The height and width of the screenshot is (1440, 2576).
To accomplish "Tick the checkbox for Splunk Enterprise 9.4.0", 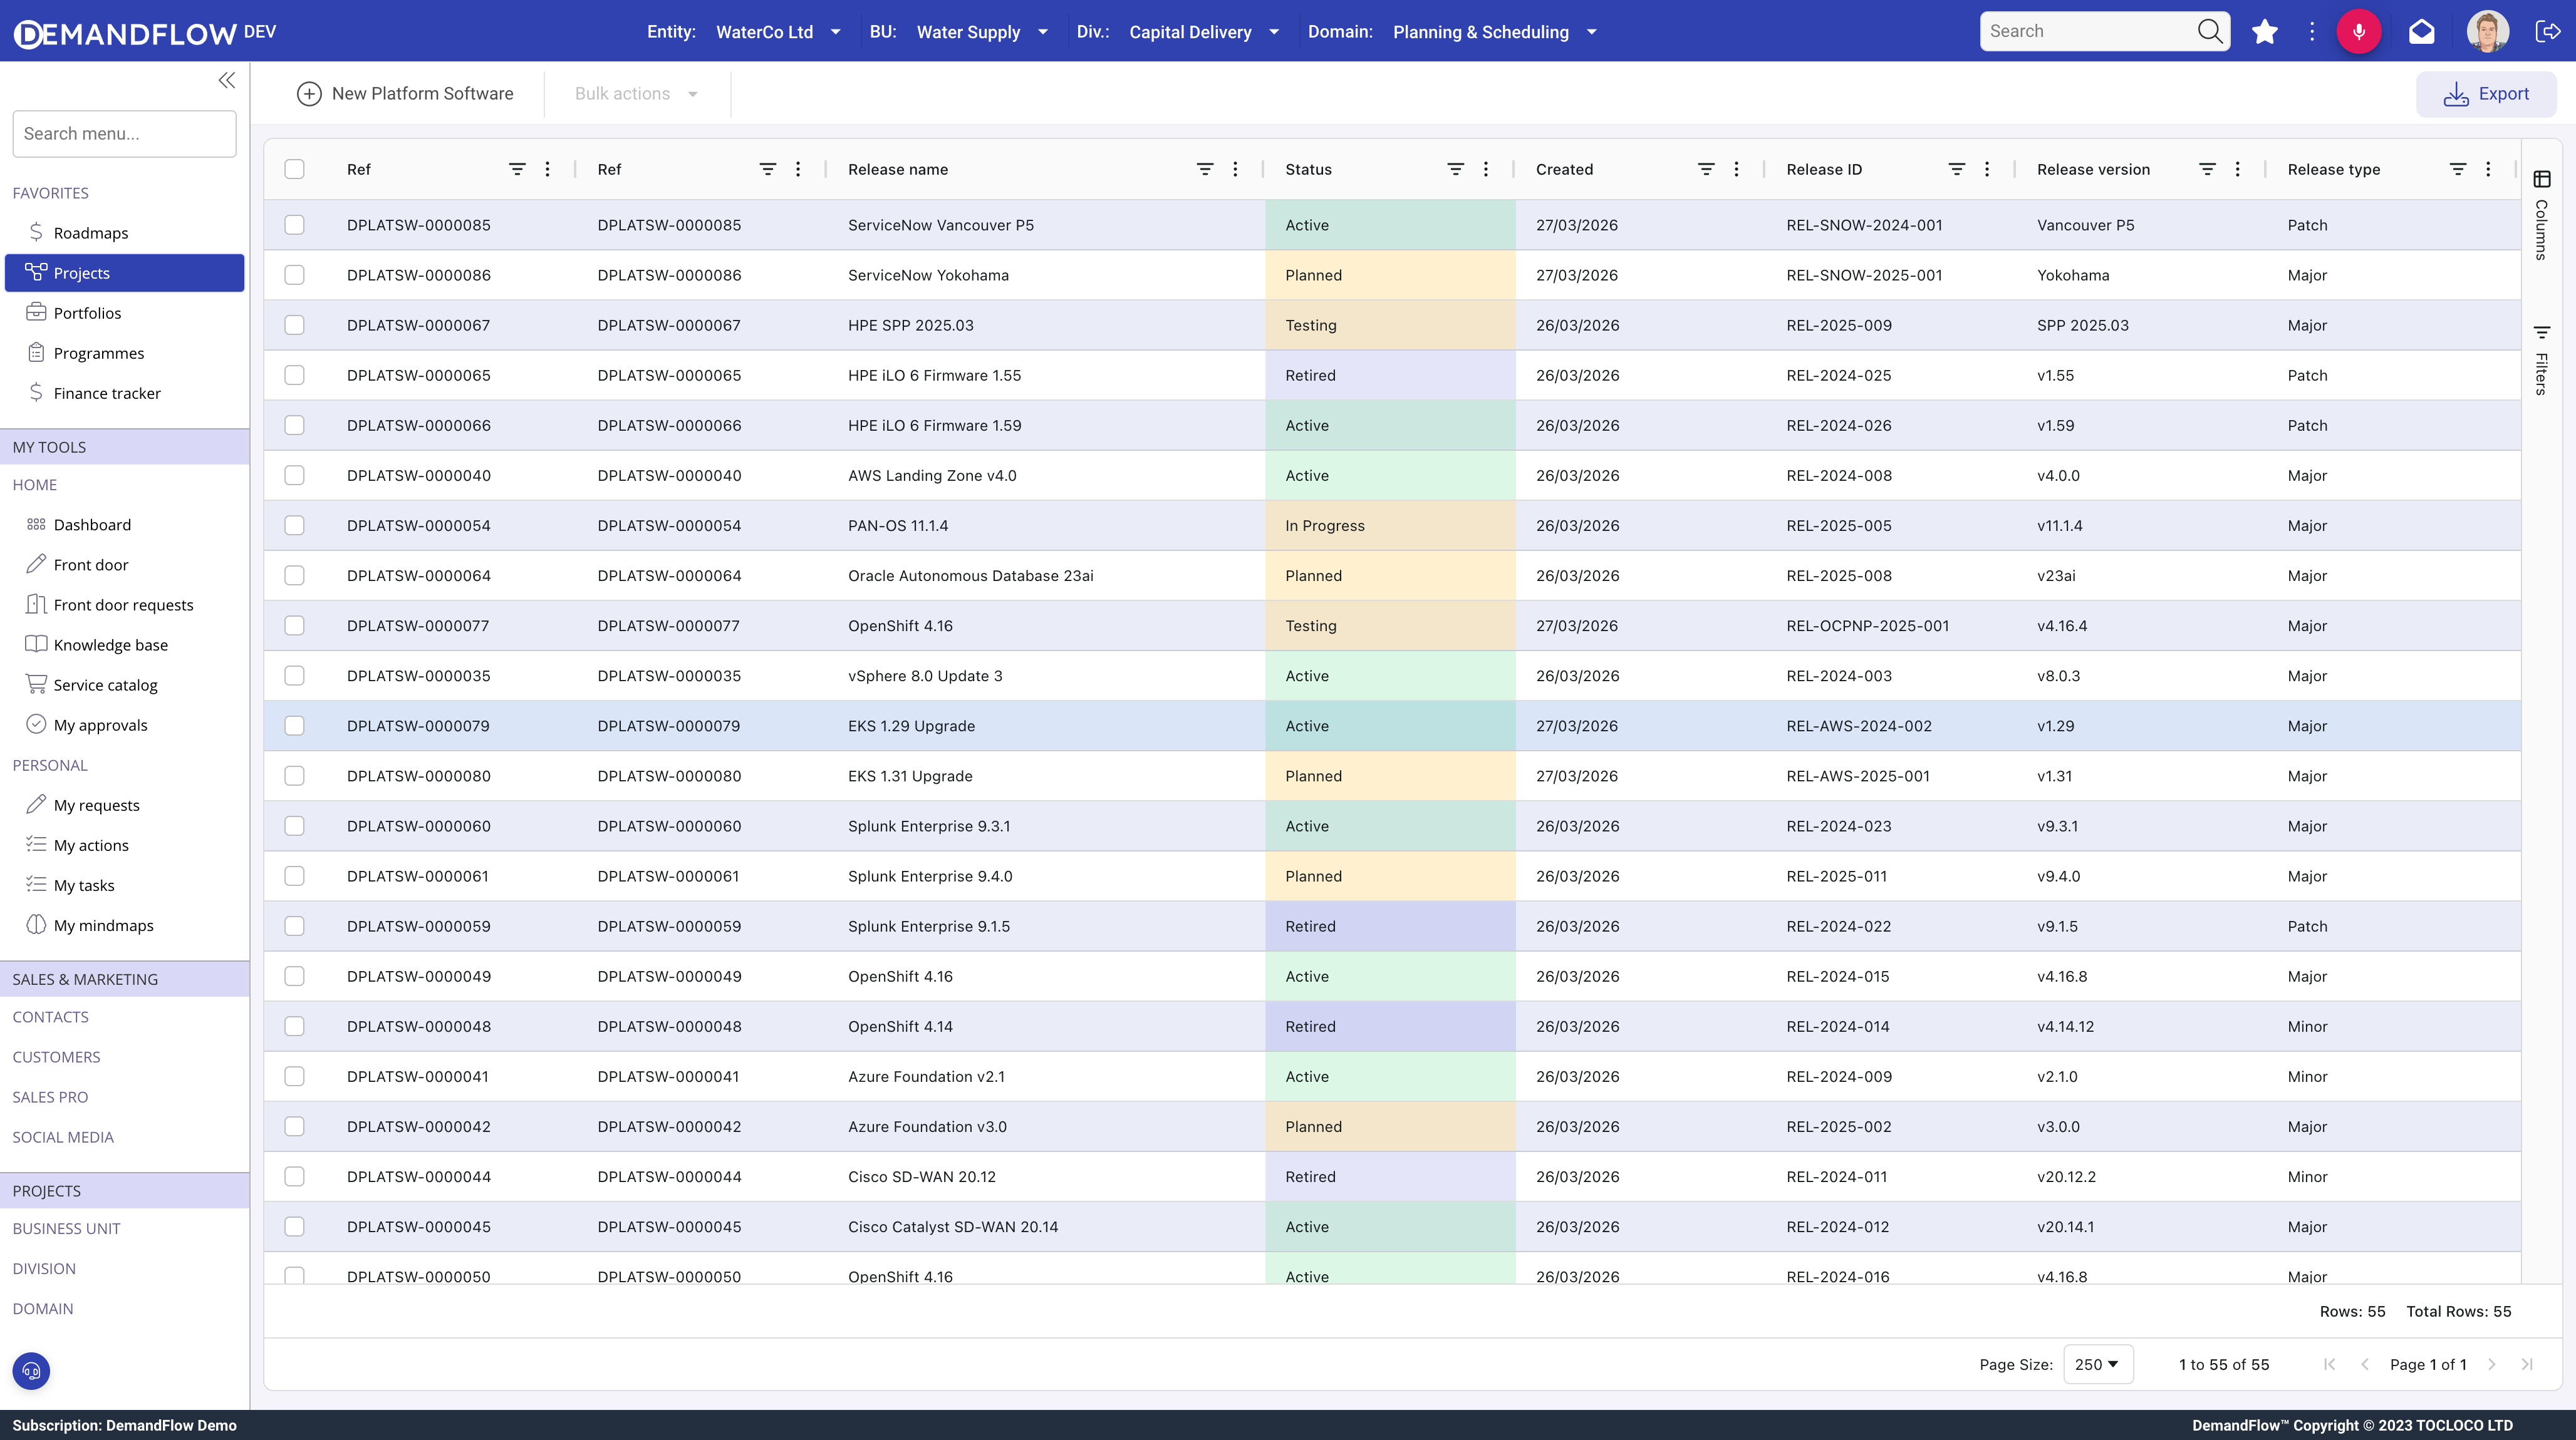I will (294, 875).
